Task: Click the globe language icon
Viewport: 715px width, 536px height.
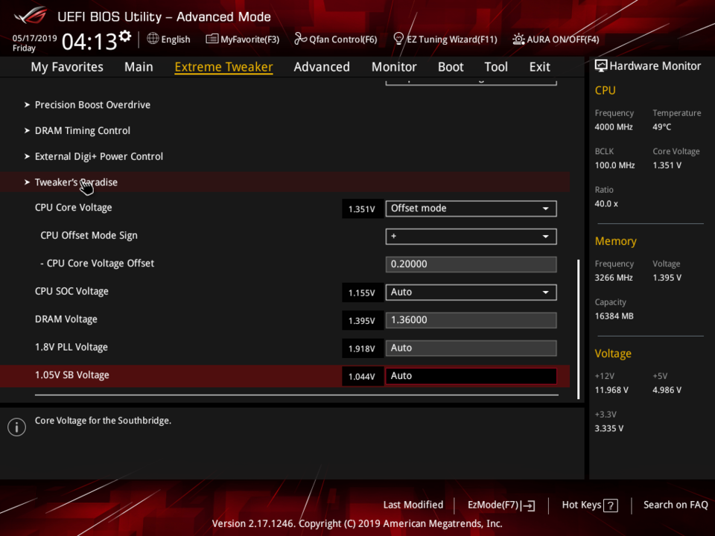Action: [153, 39]
